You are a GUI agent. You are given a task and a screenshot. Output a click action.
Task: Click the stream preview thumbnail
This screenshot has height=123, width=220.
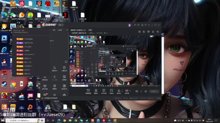tap(115, 61)
